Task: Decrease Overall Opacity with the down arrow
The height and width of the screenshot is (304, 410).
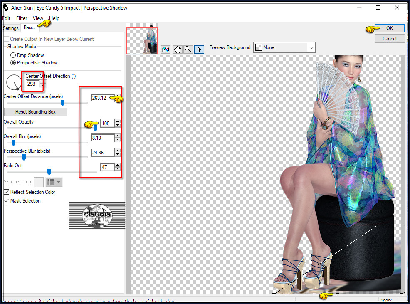Action: (118, 126)
